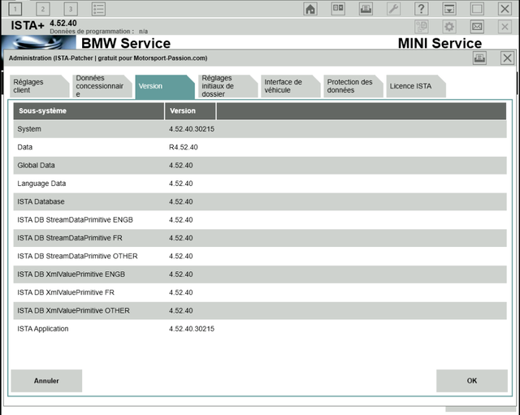The width and height of the screenshot is (520, 415).
Task: Close the ISTA+ window with top X
Action: click(505, 9)
